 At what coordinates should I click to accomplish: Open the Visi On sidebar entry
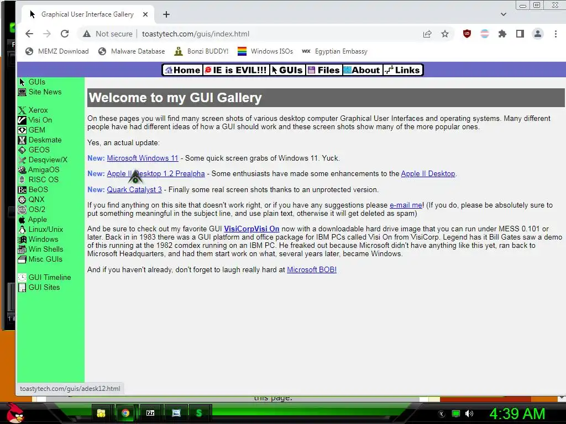(35, 120)
